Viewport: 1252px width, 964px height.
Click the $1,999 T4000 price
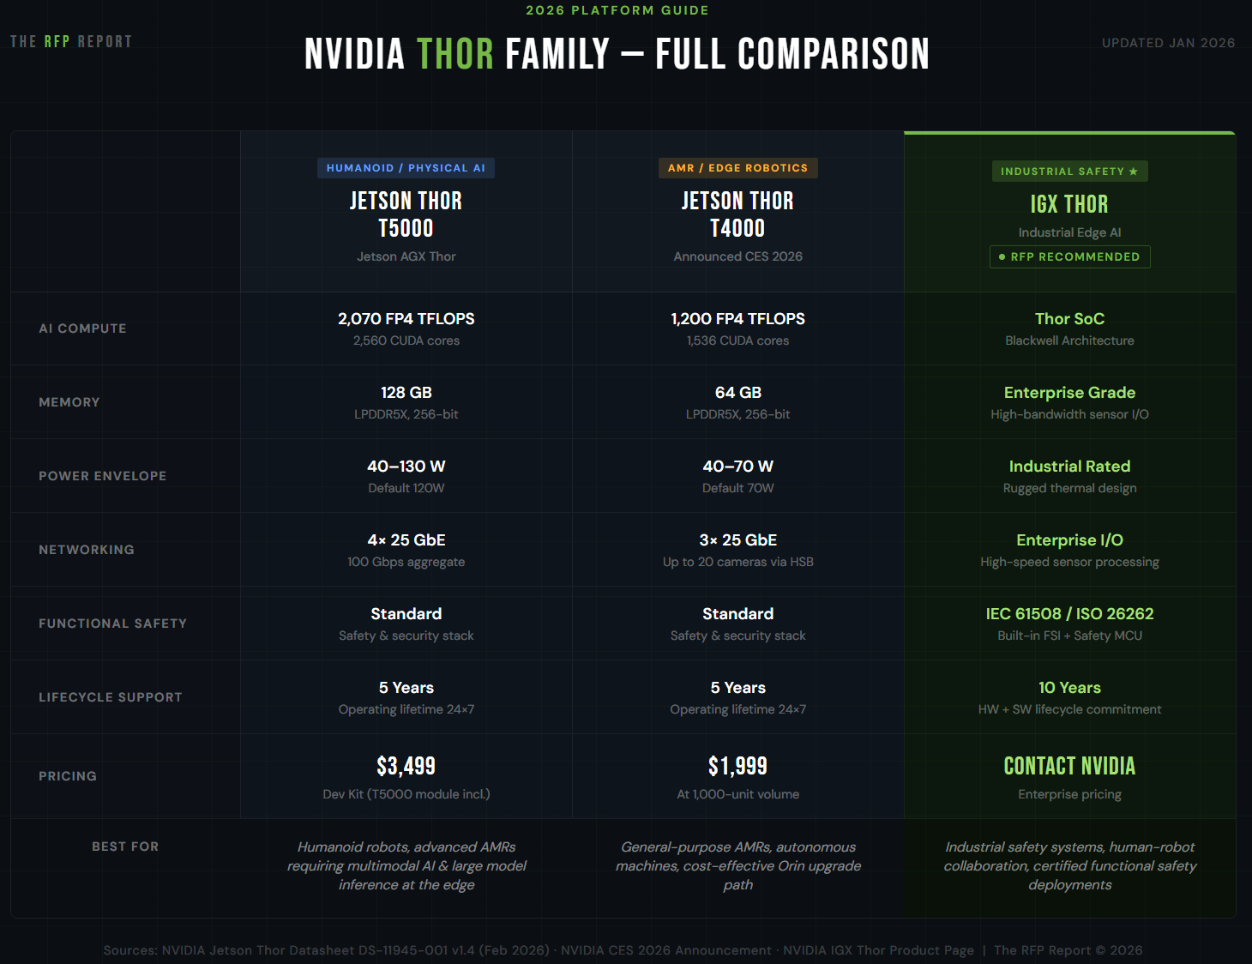(737, 766)
